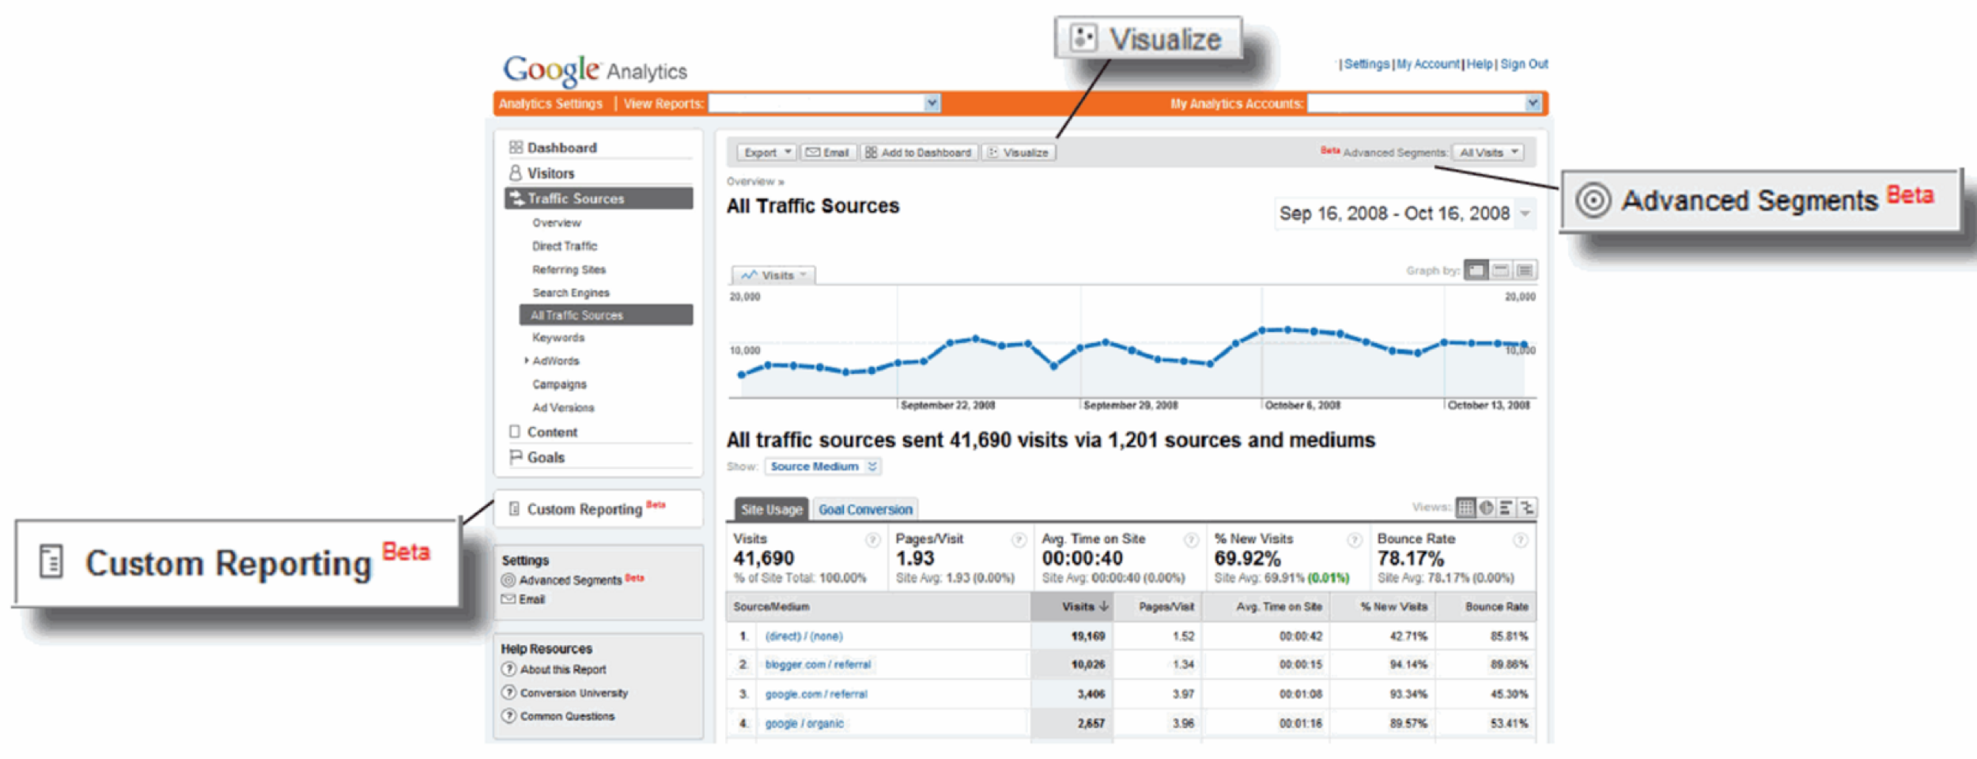Expand the AdWords submenu
The image size is (1977, 759).
[527, 361]
